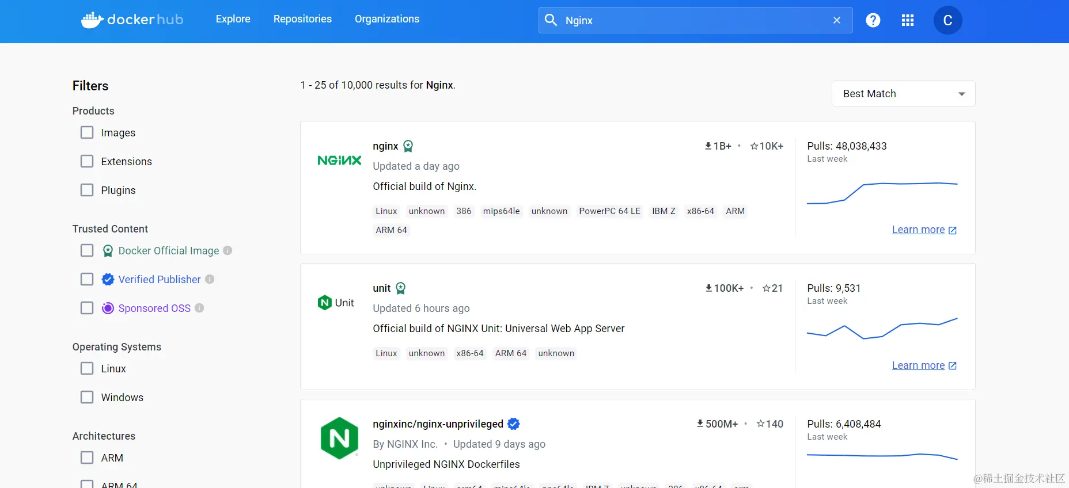The image size is (1069, 488).
Task: Click info icon next to Sponsored OSS
Action: [x=199, y=308]
